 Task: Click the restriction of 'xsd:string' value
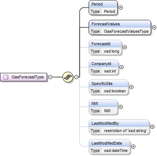(125, 131)
